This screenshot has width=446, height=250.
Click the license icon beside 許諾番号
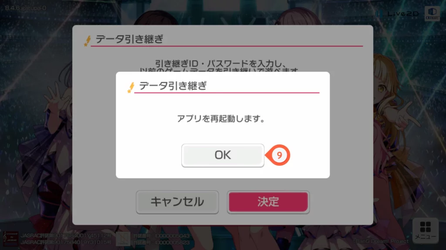pos(123,239)
